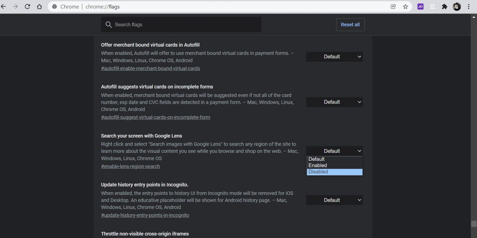477x238 pixels.
Task: Select Enabled in the Google Lens dropdown list
Action: (x=334, y=165)
